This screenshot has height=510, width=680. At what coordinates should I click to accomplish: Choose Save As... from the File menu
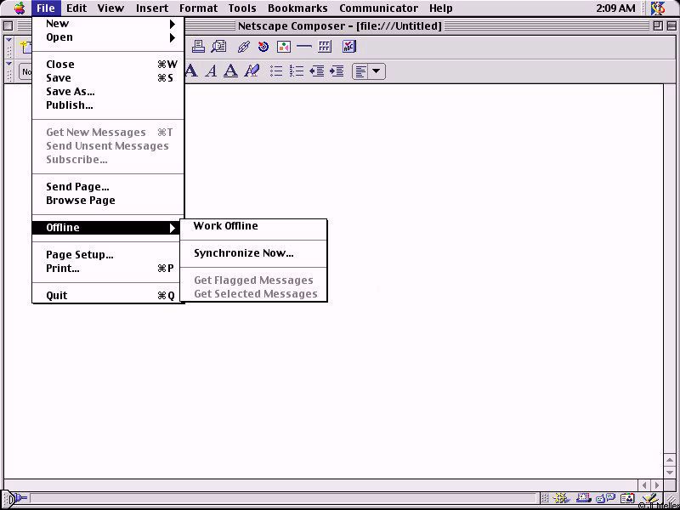[70, 92]
